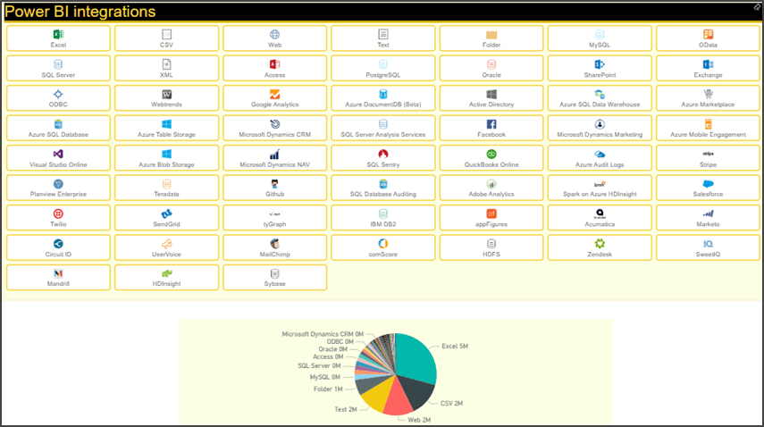Click the Visual Studio Online icon
764x427 pixels.
58,154
